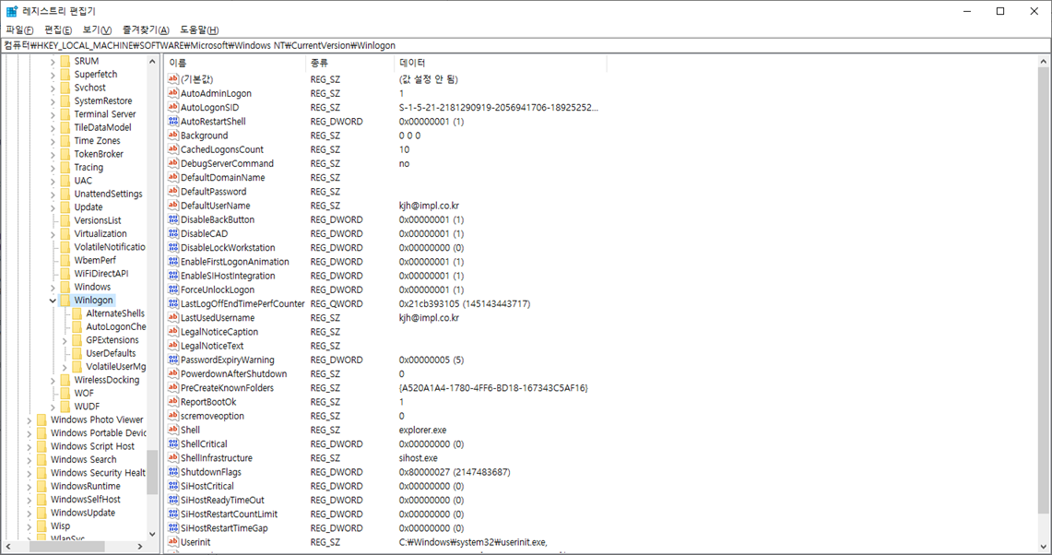Select the scremoveoption value name

pos(212,416)
